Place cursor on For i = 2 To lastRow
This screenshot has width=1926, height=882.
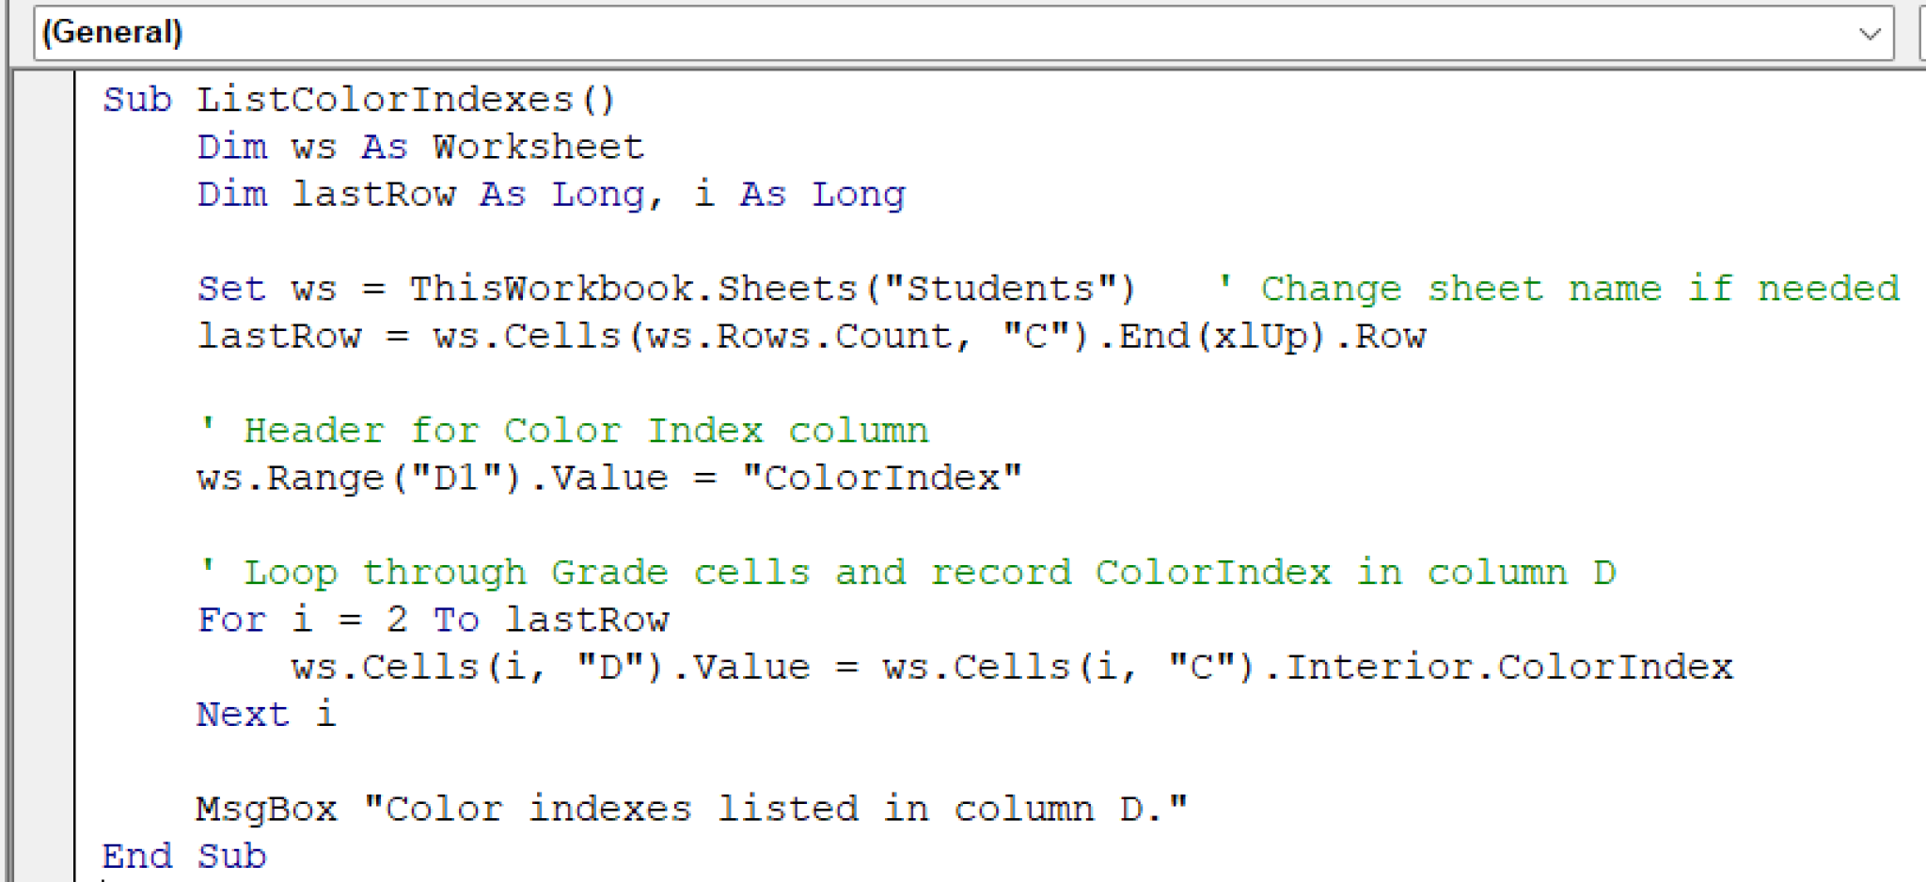pos(433,619)
